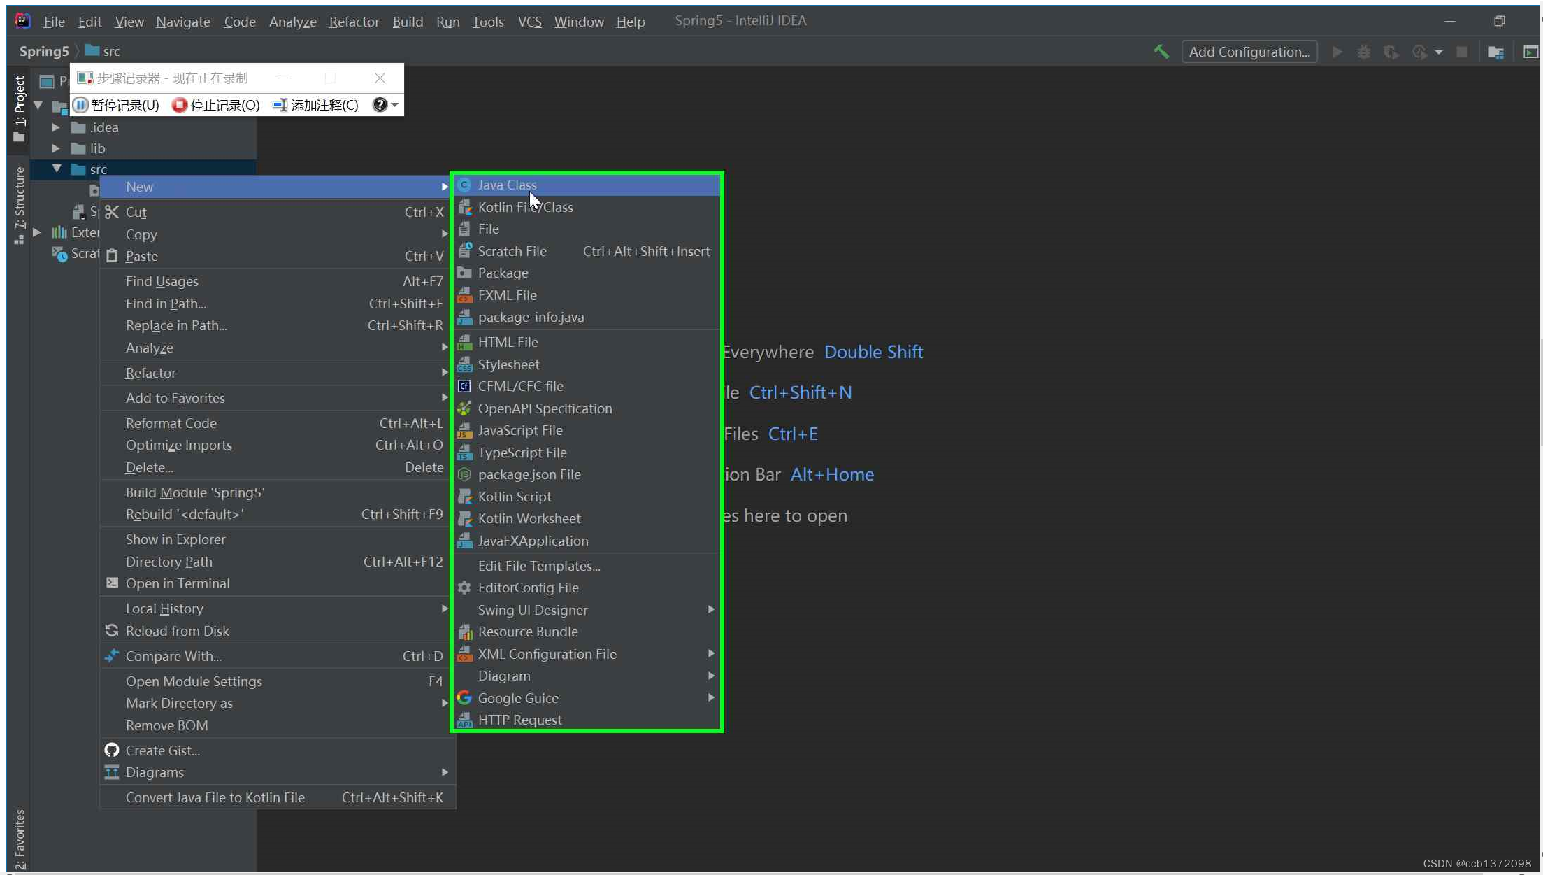
Task: Click the Add Configuration button
Action: click(x=1249, y=52)
